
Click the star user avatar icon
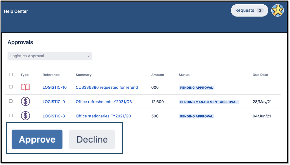click(277, 11)
